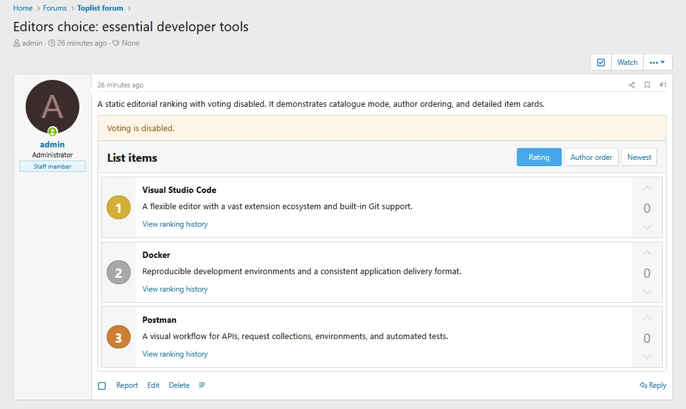Click the bronze rank 3 badge
Viewport: 686px width, 409px height.
pos(119,337)
